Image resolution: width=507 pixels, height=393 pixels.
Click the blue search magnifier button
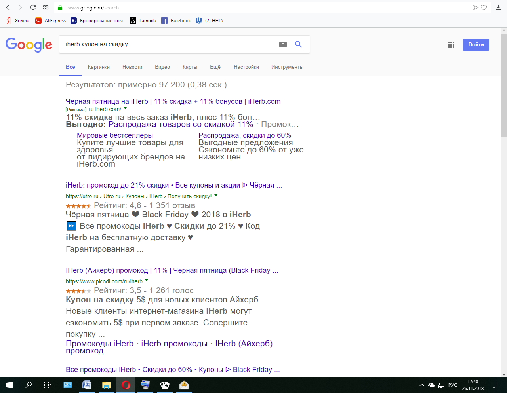pyautogui.click(x=298, y=44)
